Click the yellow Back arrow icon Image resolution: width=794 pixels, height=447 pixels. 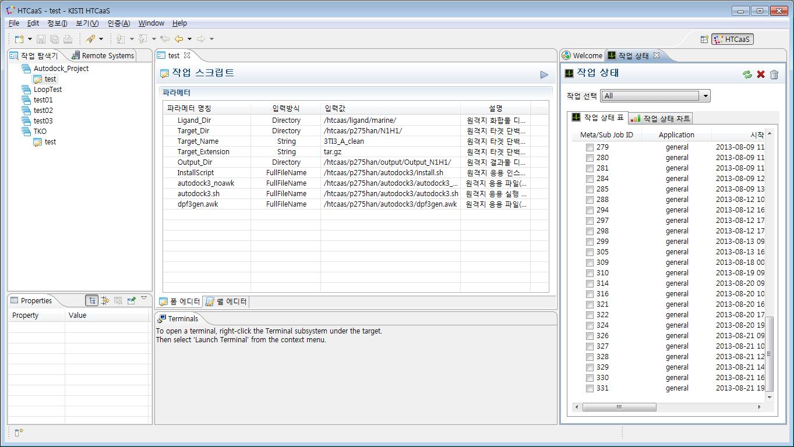[x=179, y=39]
